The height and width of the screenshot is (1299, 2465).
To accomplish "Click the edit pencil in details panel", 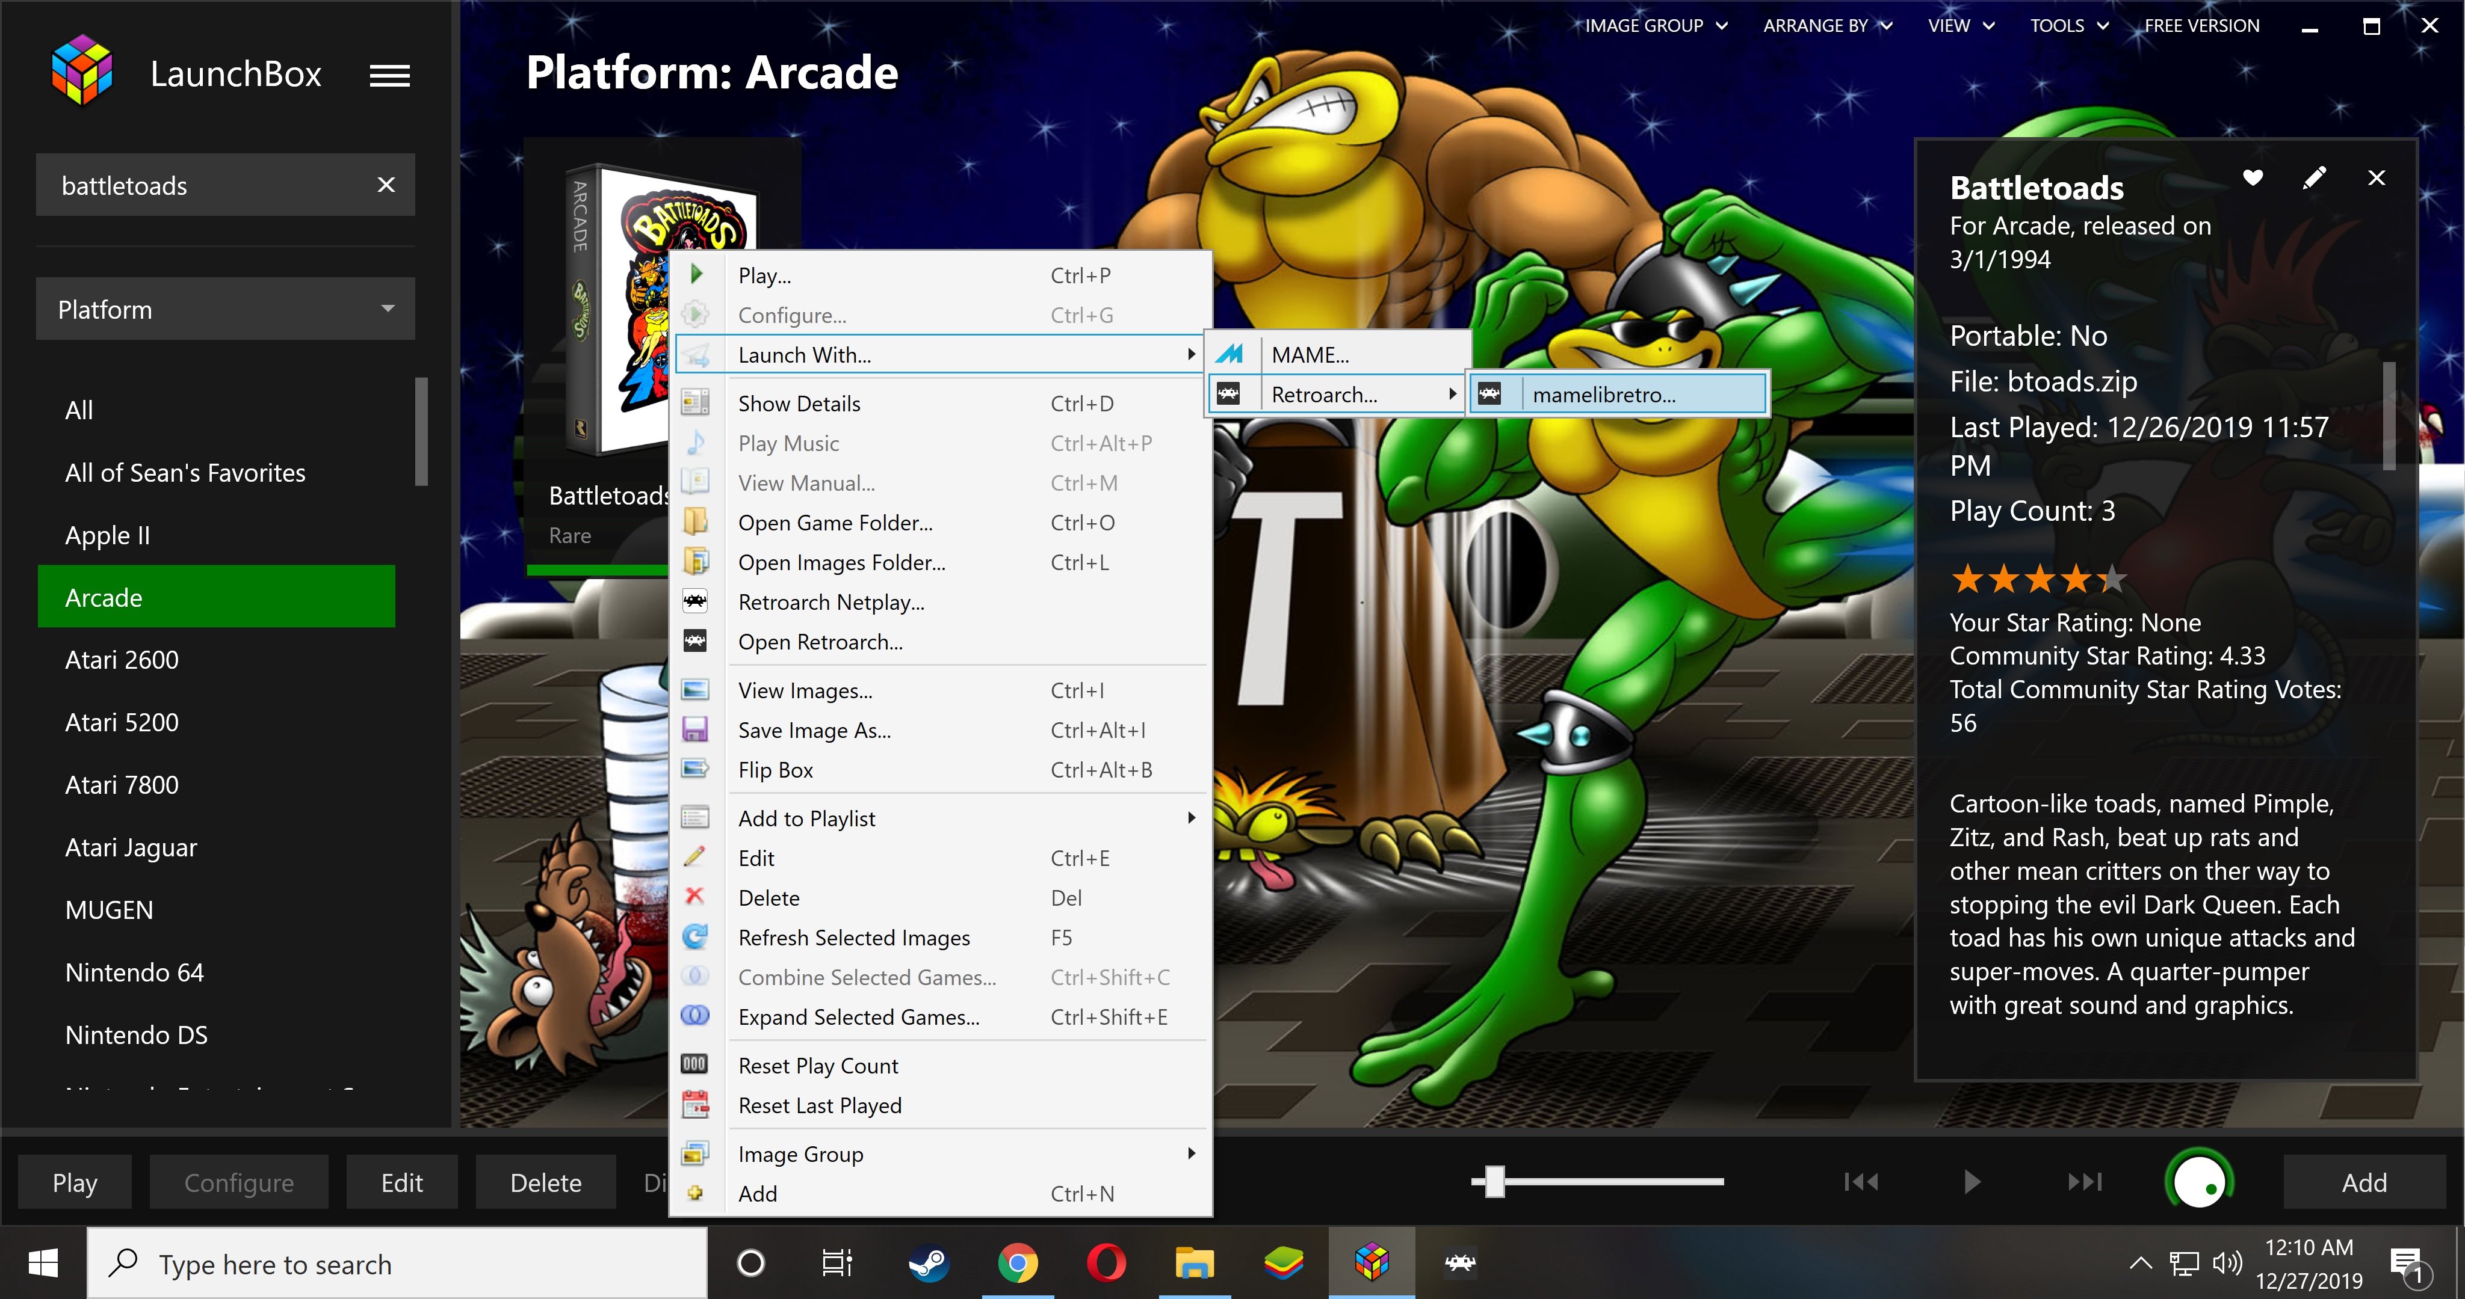I will point(2314,177).
